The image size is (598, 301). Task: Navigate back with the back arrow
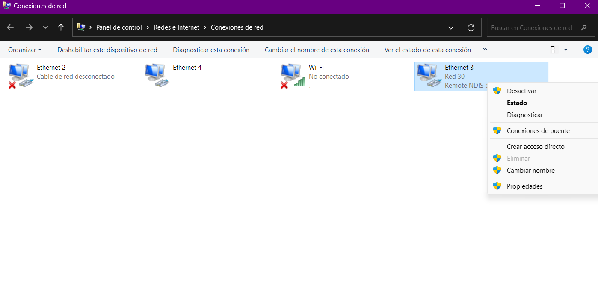click(x=10, y=27)
